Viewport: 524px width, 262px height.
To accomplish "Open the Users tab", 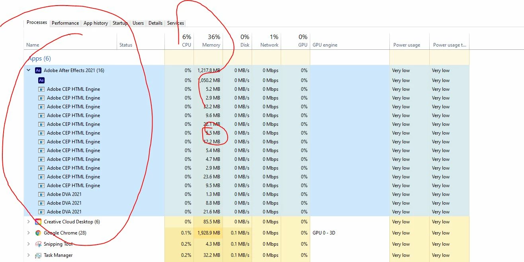I will (x=138, y=23).
